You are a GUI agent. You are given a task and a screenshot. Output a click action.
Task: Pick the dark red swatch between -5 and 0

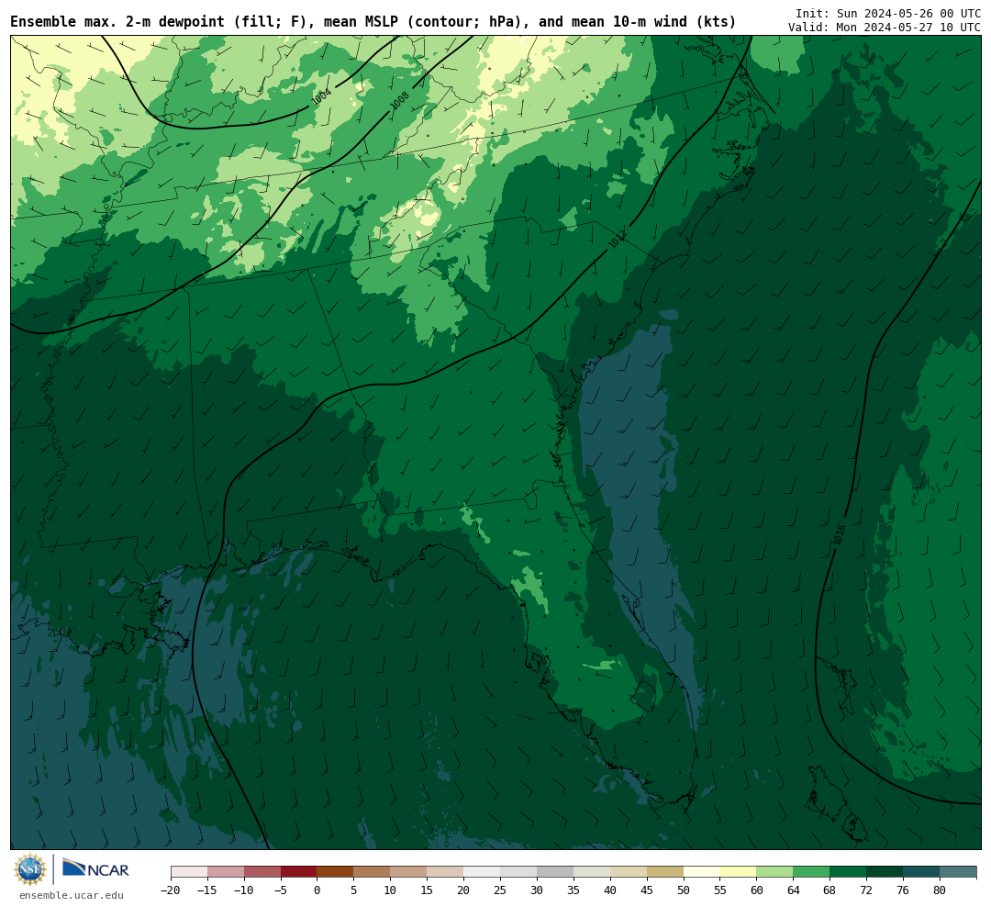point(299,872)
